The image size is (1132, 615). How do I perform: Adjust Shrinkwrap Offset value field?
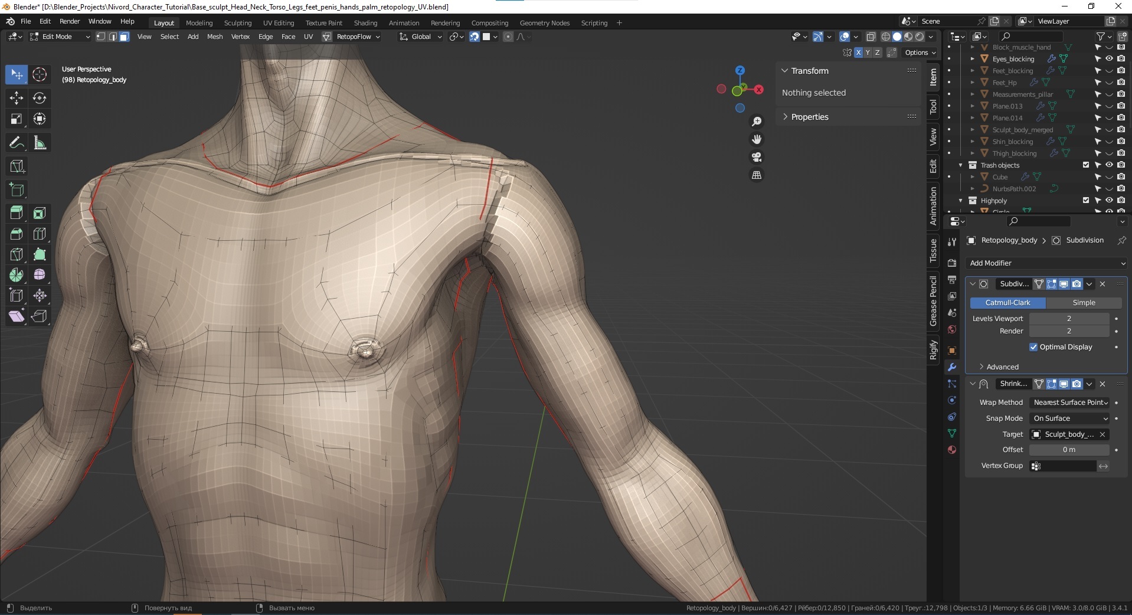(x=1069, y=450)
